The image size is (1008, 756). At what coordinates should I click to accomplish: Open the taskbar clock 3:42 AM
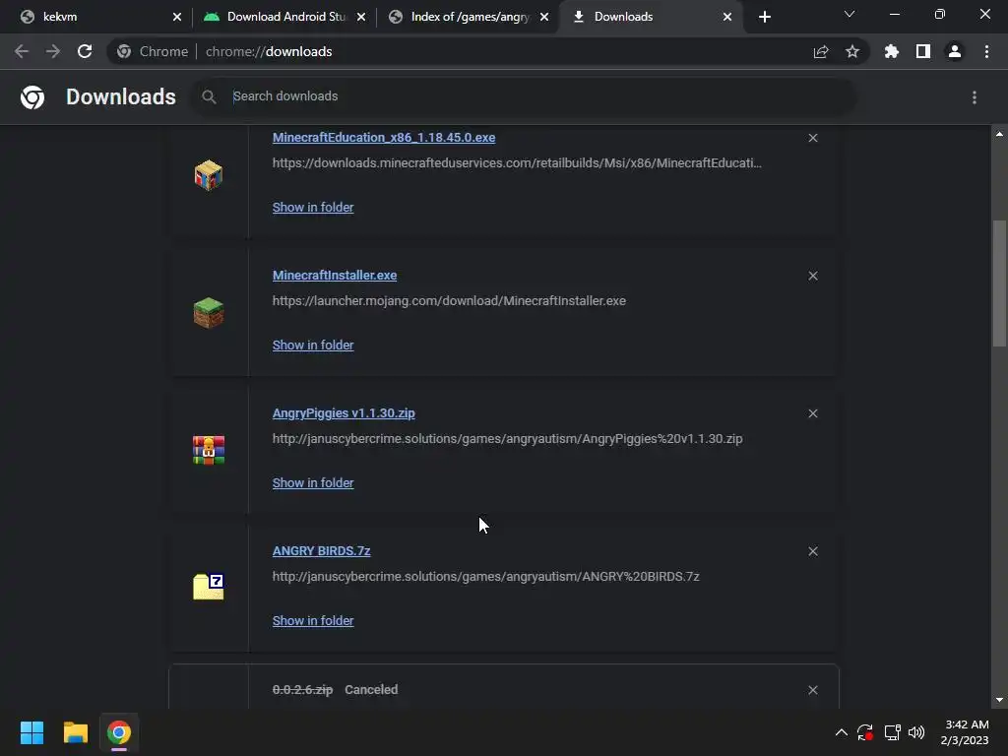[x=965, y=732]
